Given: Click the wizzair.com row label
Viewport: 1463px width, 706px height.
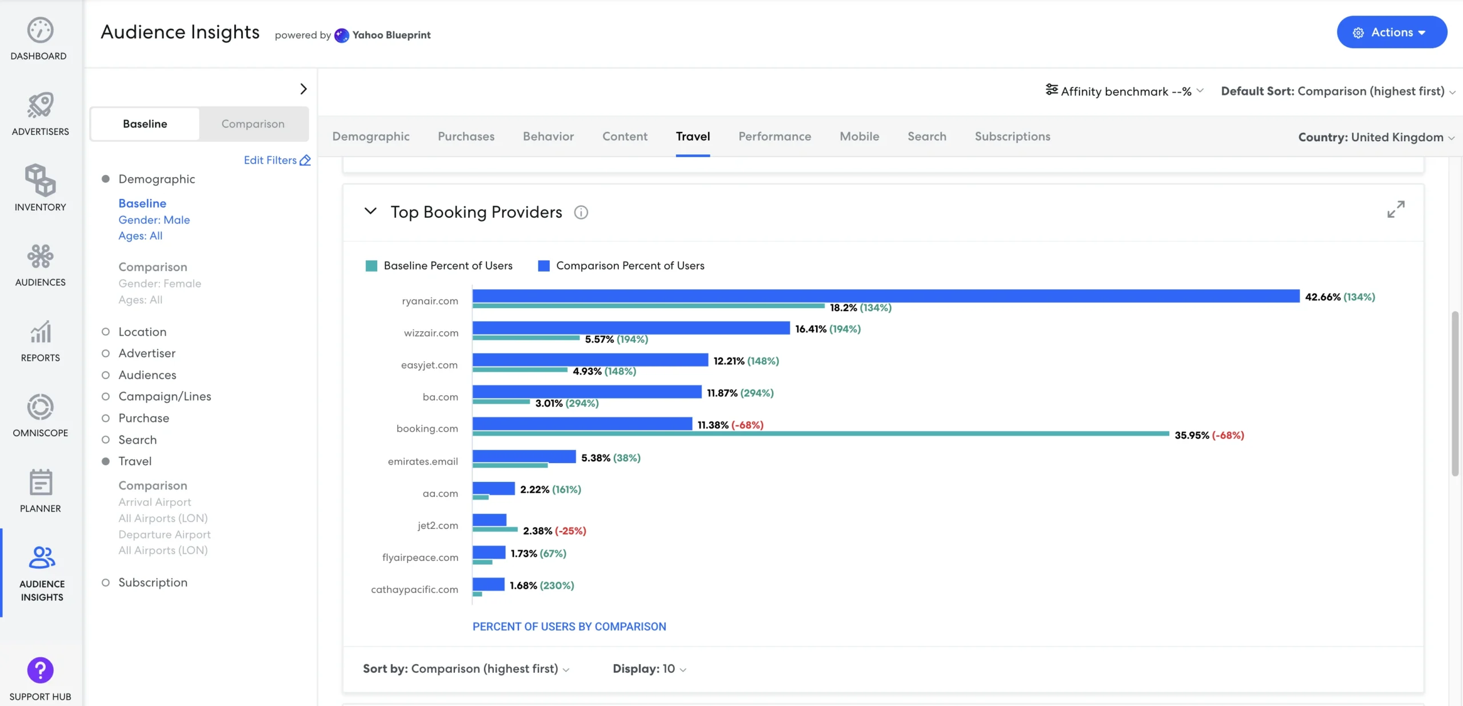Looking at the screenshot, I should [x=431, y=333].
